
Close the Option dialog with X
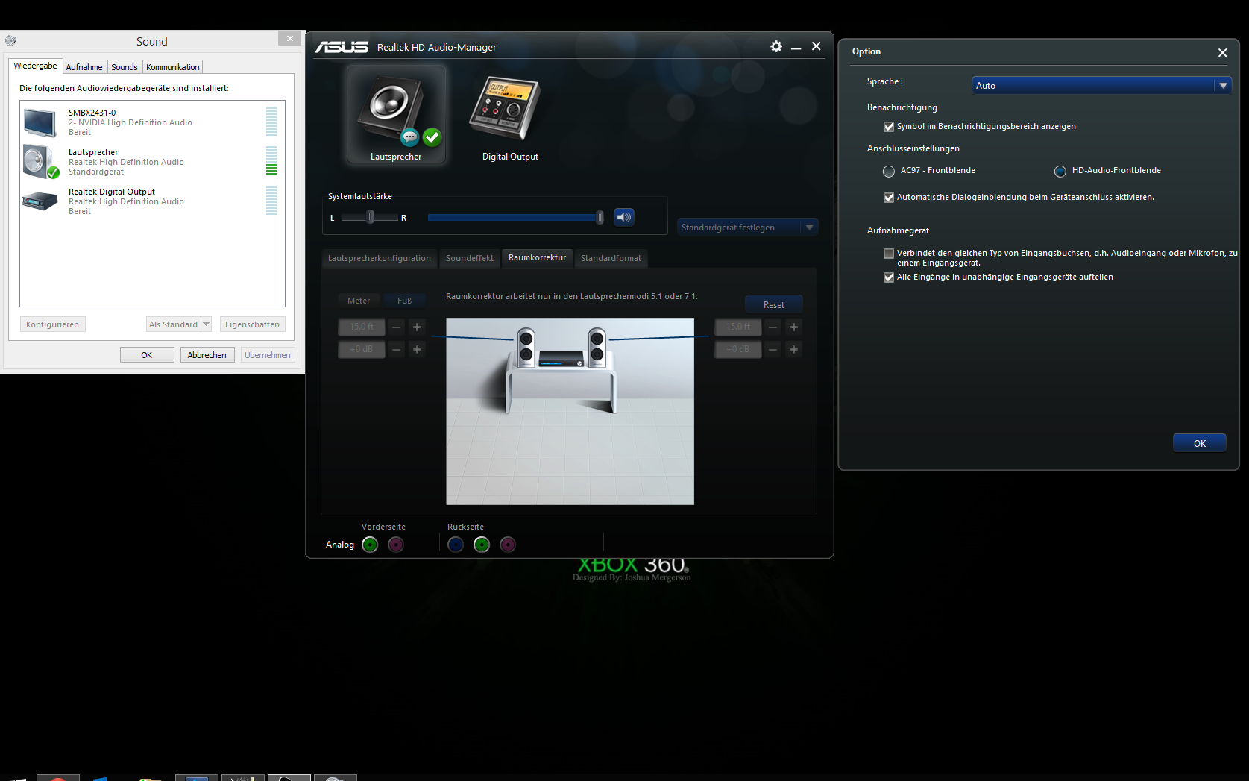point(1222,52)
